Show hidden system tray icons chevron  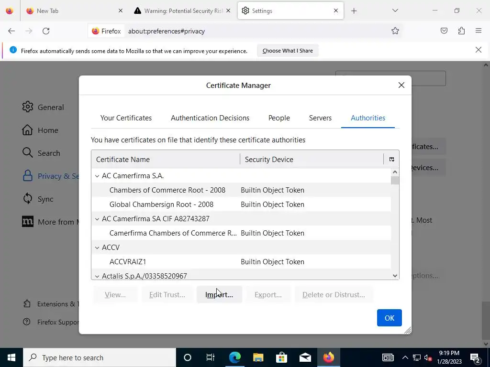pos(405,357)
